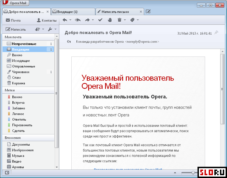
Task: Open Изображения attachments view
Action: coord(28,150)
